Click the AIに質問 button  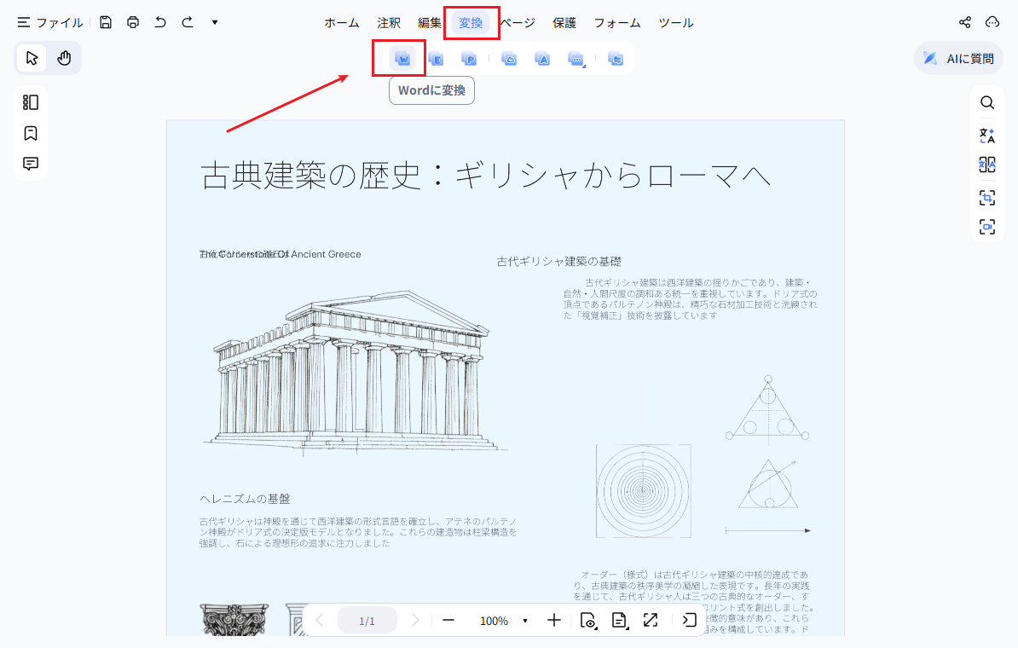point(959,59)
